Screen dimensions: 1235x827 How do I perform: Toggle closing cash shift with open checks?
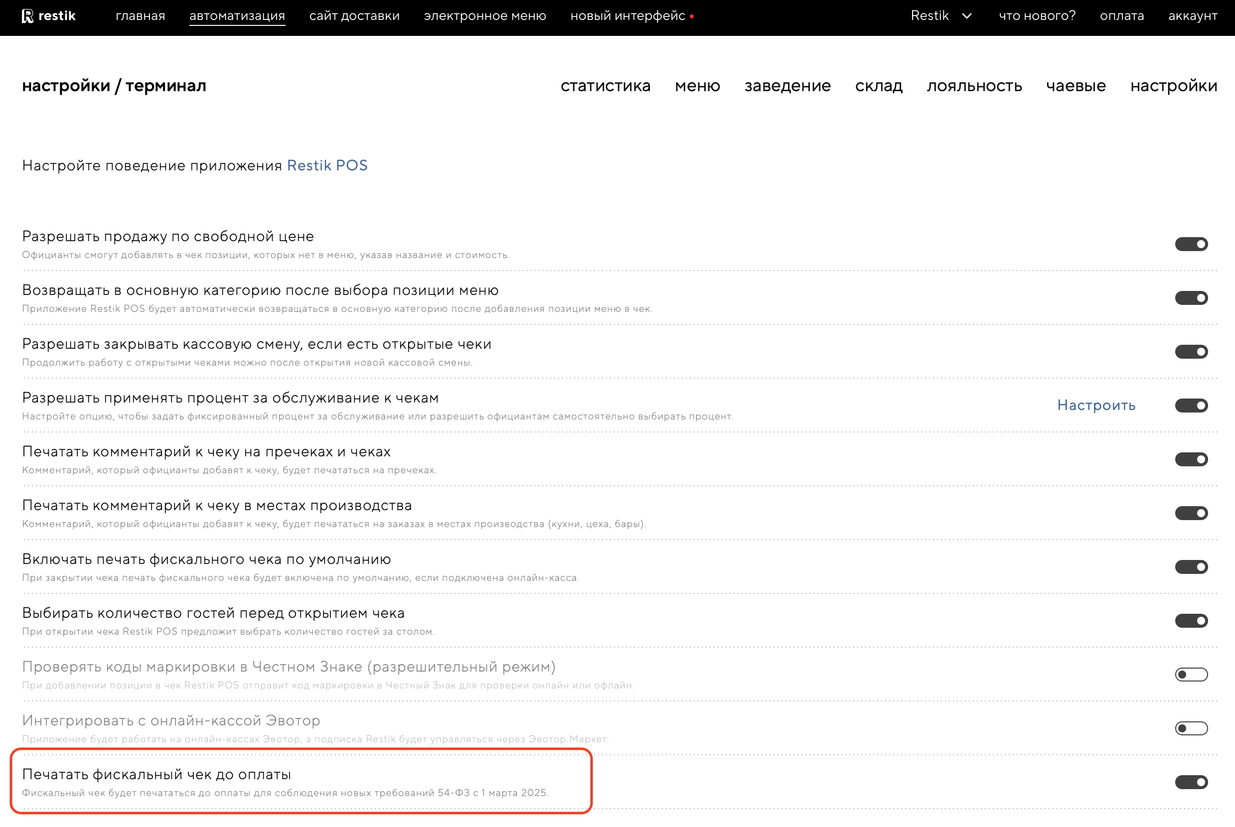click(x=1191, y=352)
